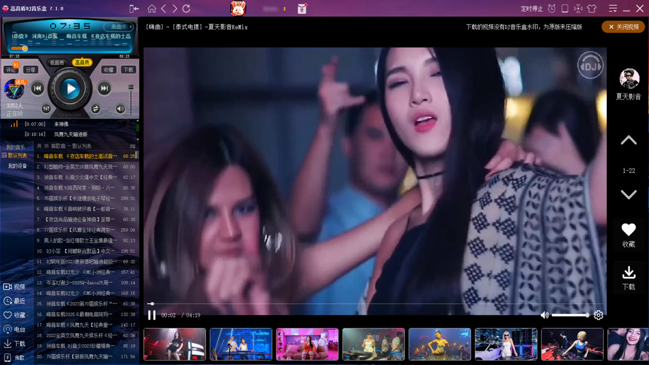Adjust the video volume slider

pos(570,315)
